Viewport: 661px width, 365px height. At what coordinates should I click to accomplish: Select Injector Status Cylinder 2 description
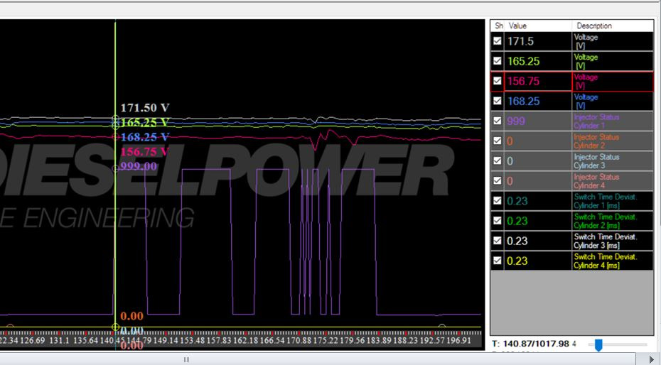613,141
